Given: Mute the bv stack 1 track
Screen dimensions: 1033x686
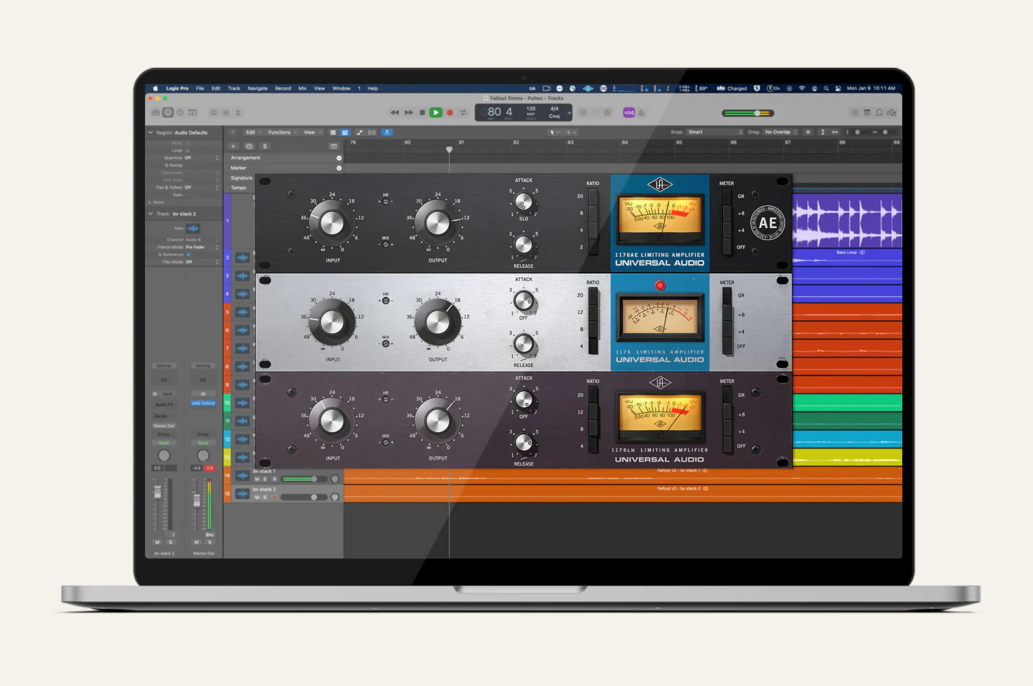Looking at the screenshot, I should [257, 479].
